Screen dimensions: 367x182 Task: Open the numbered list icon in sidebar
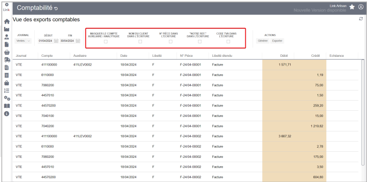pos(7,91)
